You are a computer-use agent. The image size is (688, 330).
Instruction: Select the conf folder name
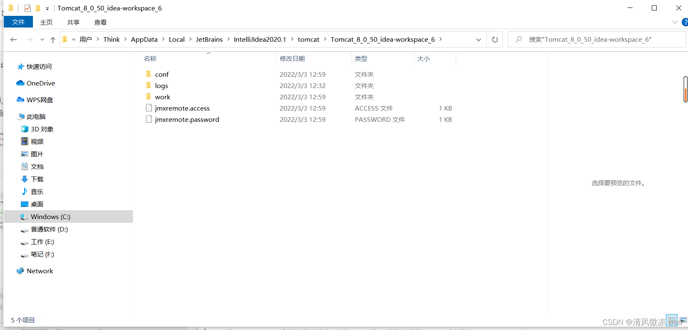pyautogui.click(x=162, y=74)
